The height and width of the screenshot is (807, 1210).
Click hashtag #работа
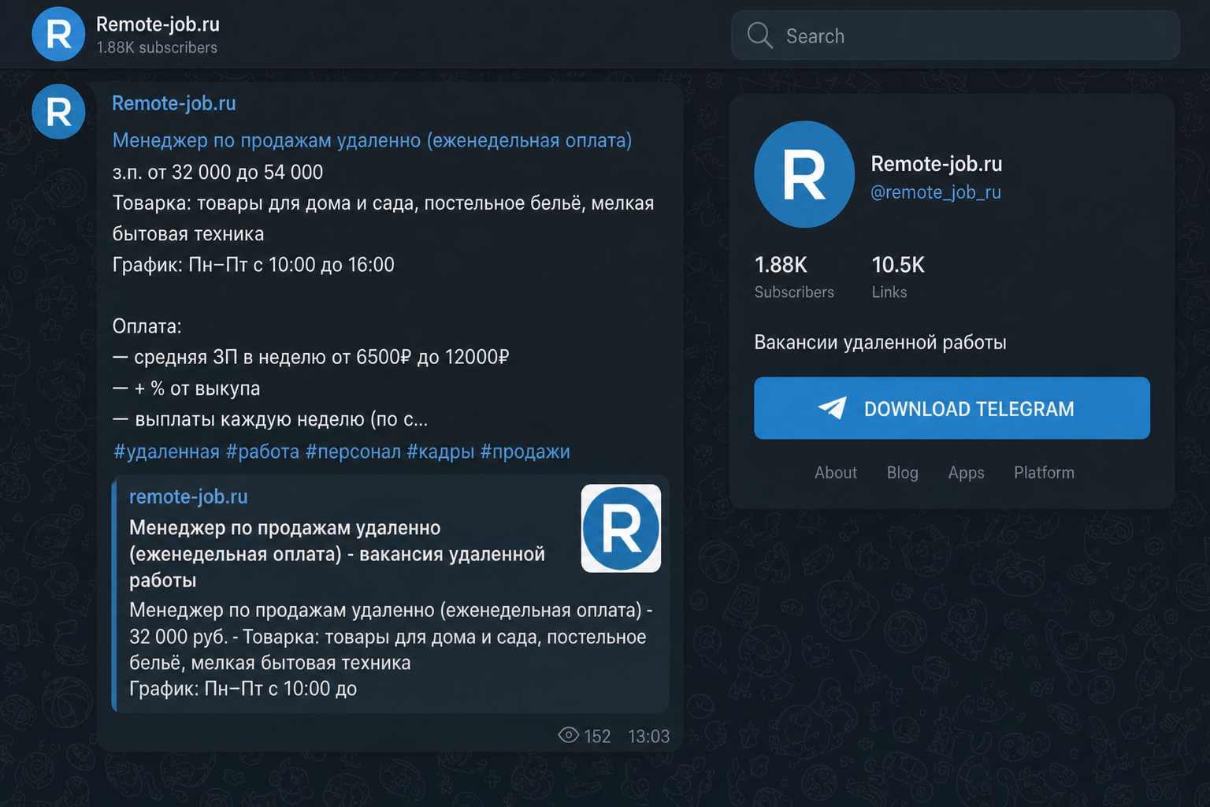(x=262, y=452)
